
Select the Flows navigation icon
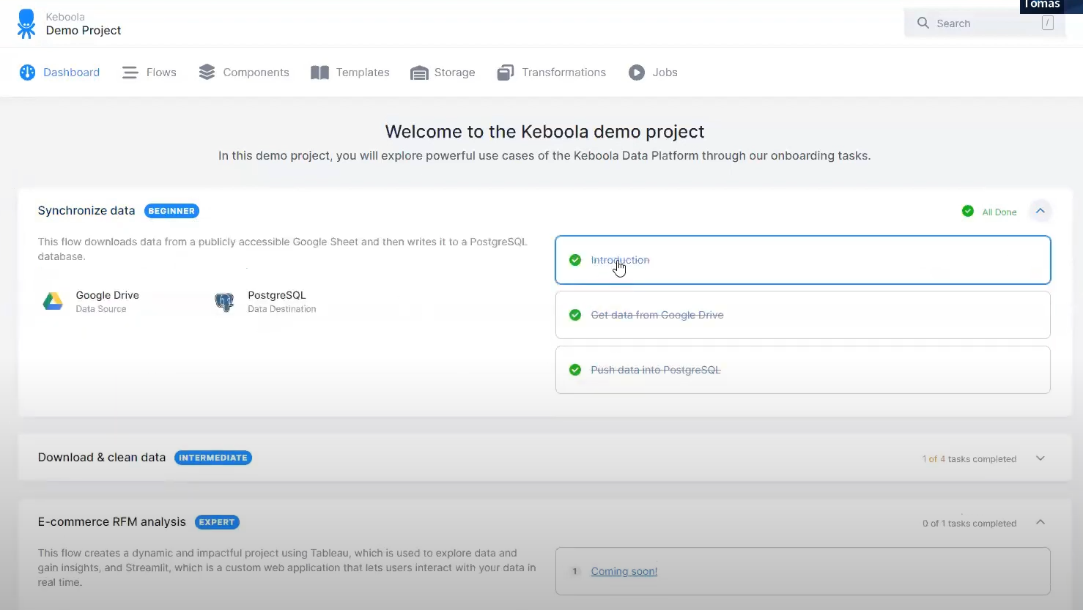coord(129,72)
